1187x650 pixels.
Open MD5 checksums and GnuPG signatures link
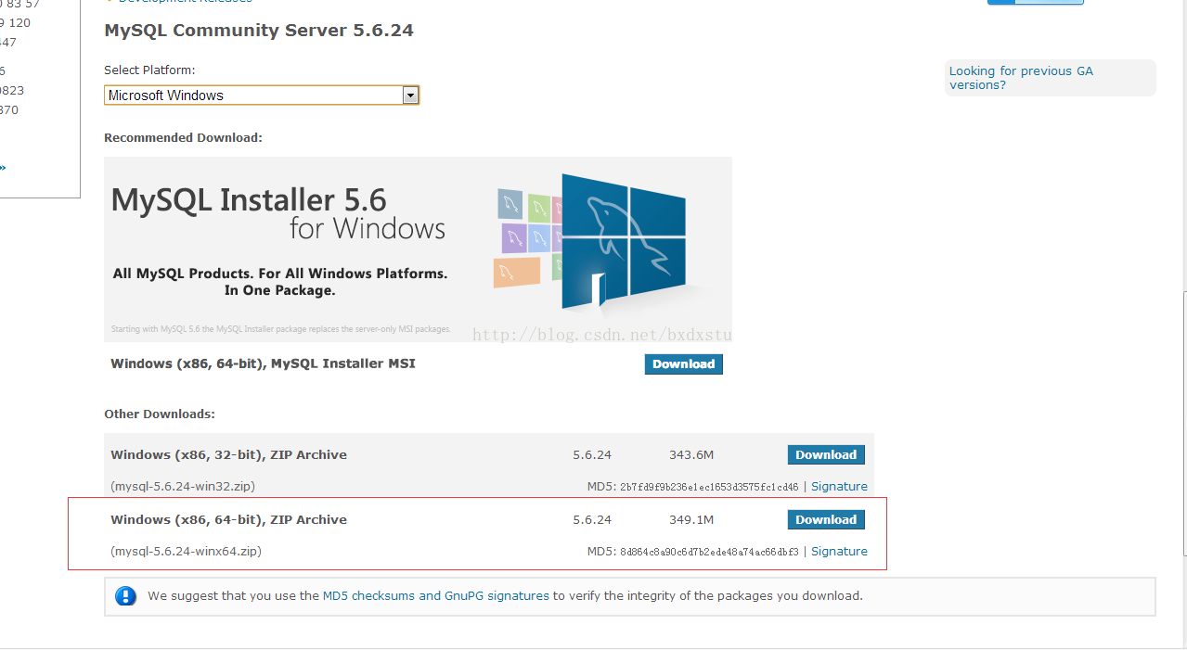pos(435,596)
